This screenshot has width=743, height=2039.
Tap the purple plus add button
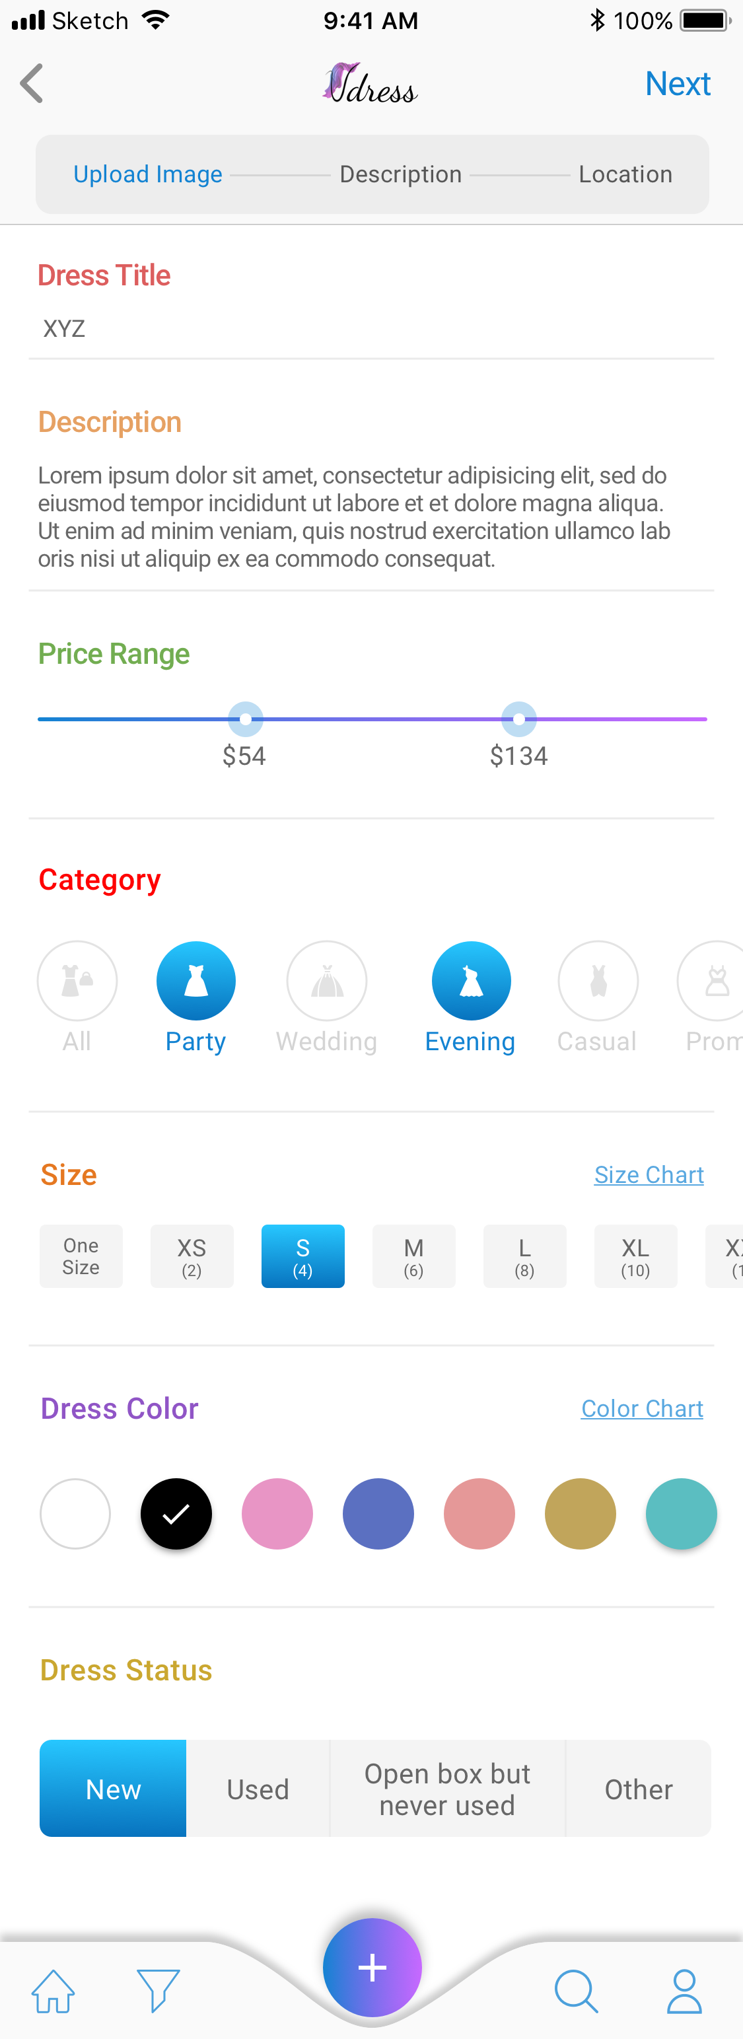tap(372, 1967)
